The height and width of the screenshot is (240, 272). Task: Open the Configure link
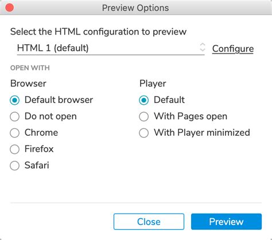(x=233, y=49)
